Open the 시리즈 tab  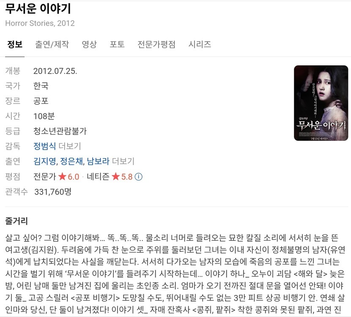click(x=200, y=44)
